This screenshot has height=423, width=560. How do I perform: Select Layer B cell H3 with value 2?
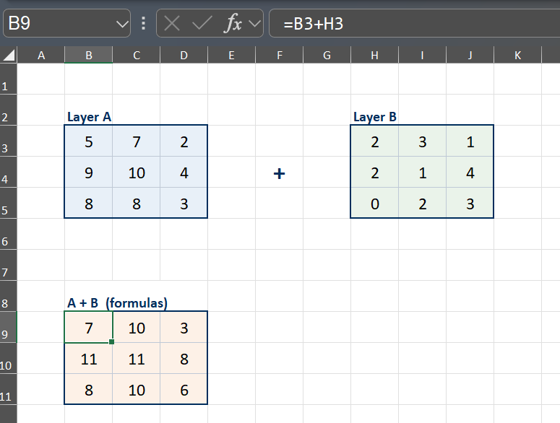coord(374,141)
